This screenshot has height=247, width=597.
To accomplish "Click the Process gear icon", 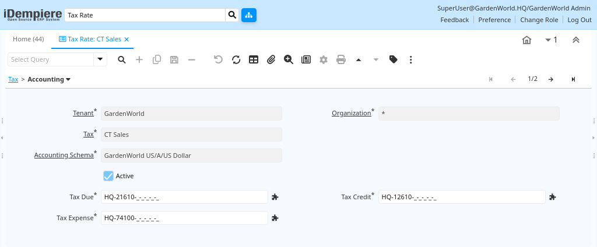I will click(324, 60).
